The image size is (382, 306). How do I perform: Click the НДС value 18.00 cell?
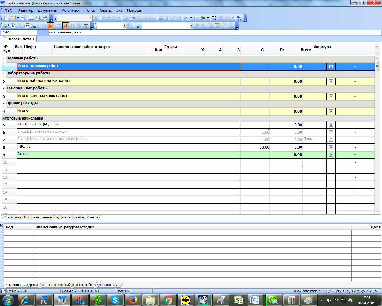click(255, 147)
